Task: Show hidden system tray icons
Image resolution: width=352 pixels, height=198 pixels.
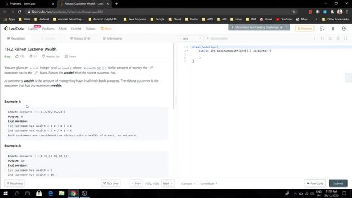Action: coord(295,193)
